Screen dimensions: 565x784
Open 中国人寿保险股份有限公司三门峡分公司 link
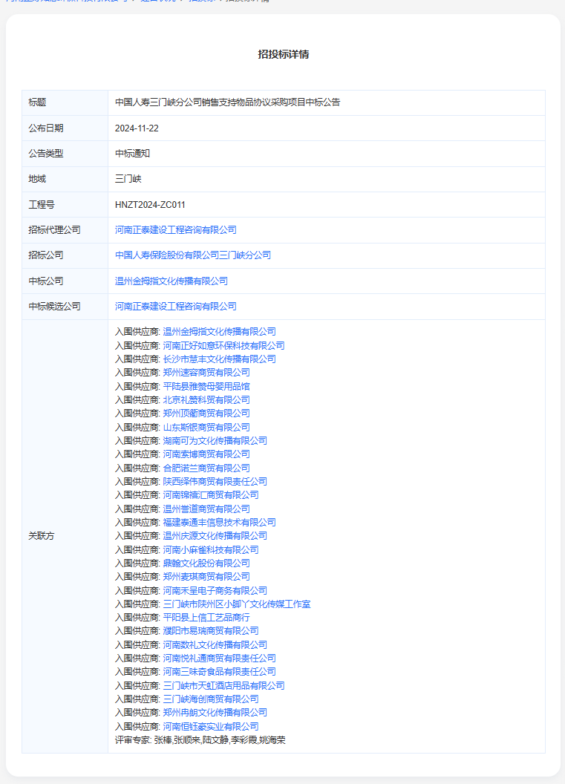point(193,255)
